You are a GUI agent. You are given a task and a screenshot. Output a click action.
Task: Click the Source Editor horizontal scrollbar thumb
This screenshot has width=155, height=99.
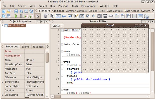pyautogui.click(x=57, y=96)
